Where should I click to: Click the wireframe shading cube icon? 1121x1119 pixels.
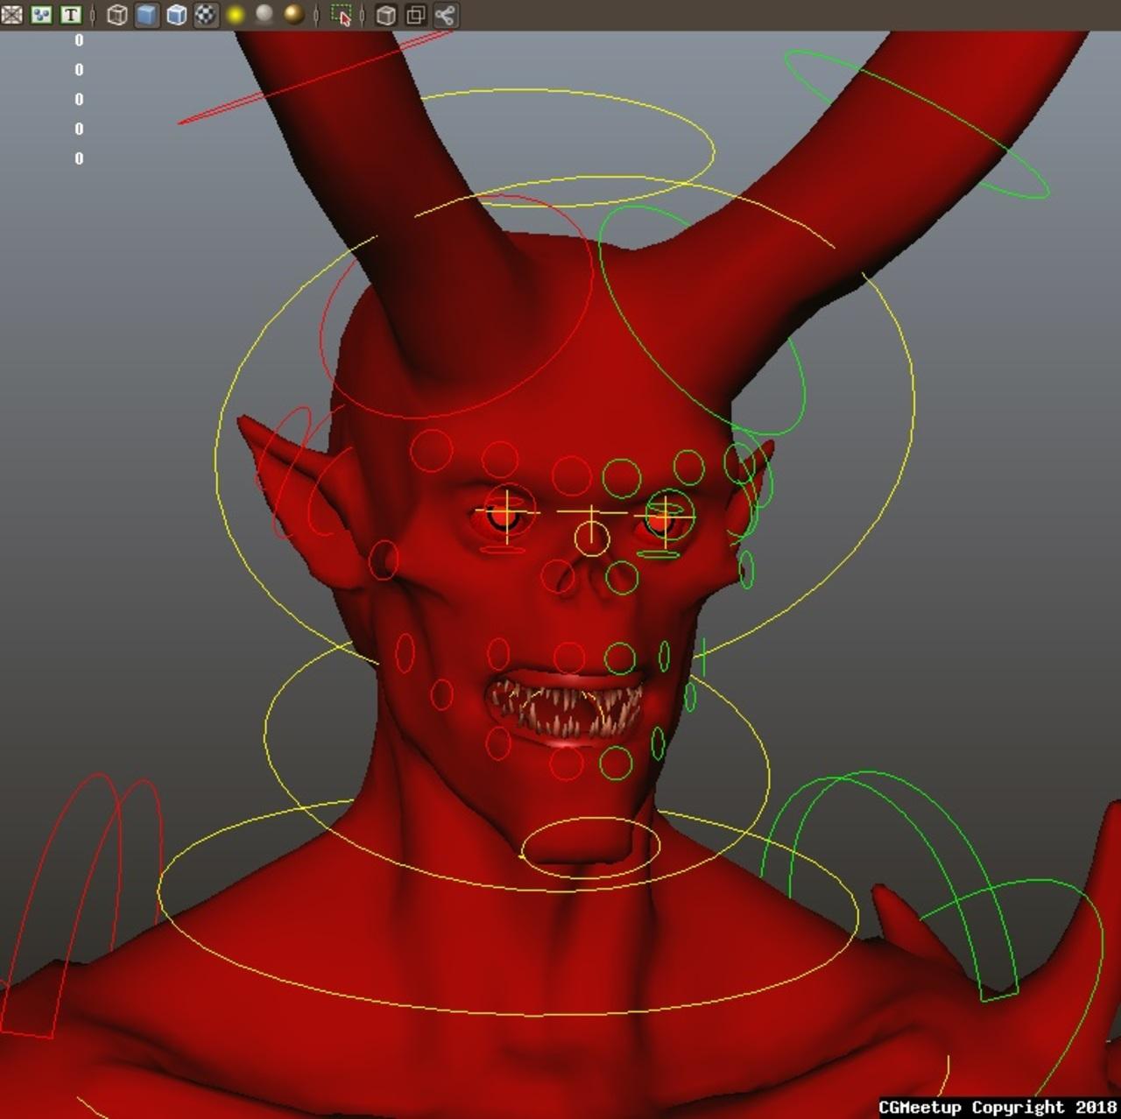point(116,15)
